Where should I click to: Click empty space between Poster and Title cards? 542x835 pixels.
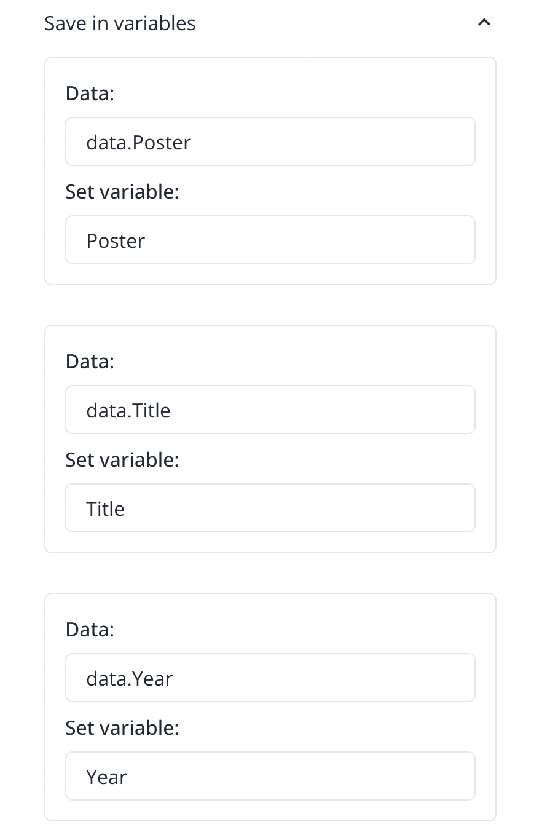pyautogui.click(x=270, y=305)
